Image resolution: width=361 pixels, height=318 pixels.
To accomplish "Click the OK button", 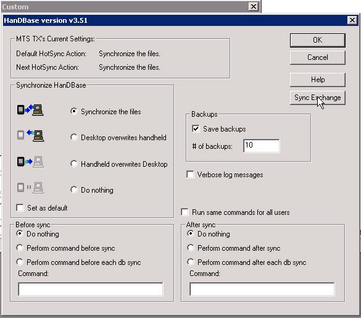I will click(x=317, y=40).
